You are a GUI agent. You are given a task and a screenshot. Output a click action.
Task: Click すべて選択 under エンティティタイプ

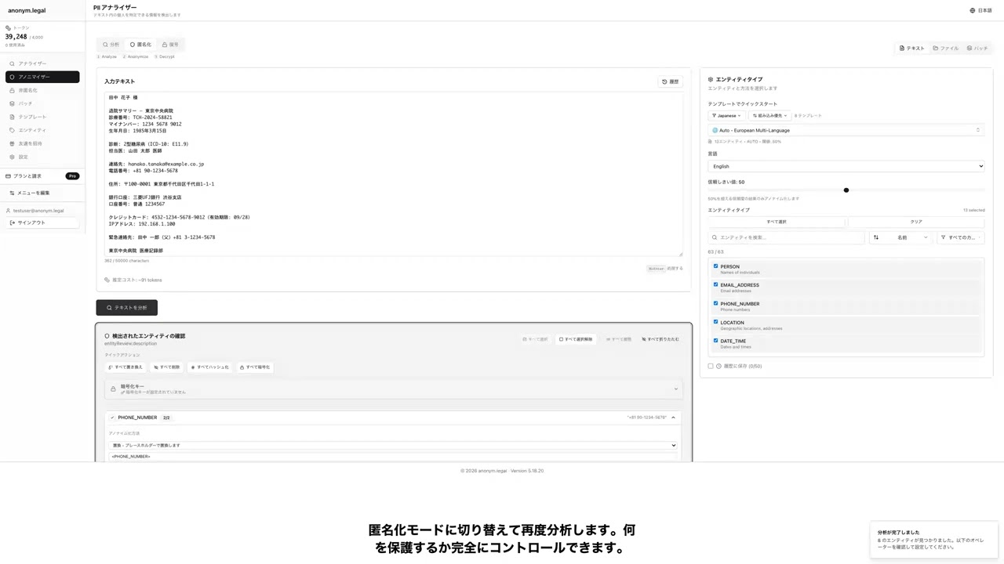click(777, 222)
